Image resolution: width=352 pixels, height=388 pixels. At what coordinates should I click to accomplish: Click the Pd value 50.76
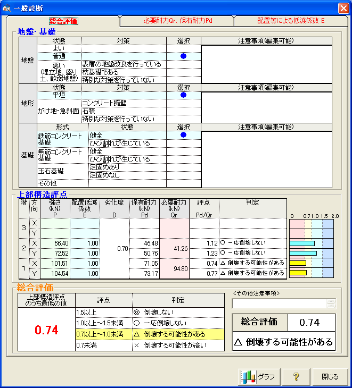pyautogui.click(x=151, y=254)
